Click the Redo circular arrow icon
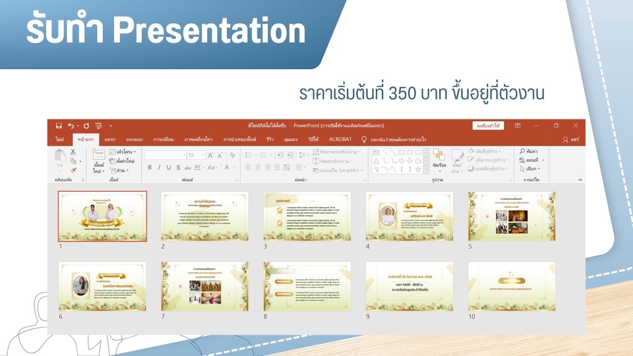This screenshot has width=633, height=356. (86, 126)
